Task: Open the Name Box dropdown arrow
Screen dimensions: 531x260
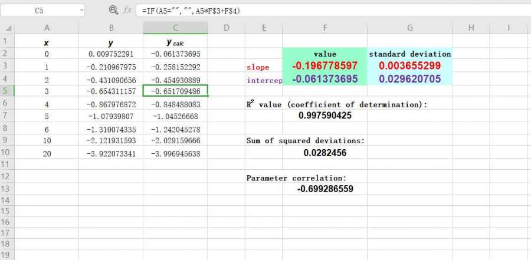Action: (80, 11)
